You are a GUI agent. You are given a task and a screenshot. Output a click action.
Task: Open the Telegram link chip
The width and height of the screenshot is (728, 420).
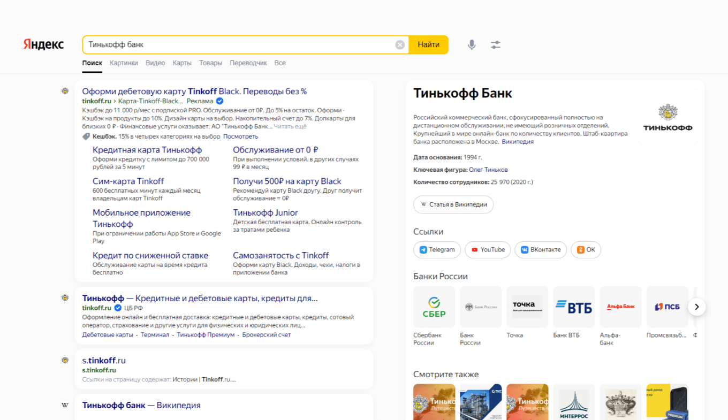click(x=437, y=250)
